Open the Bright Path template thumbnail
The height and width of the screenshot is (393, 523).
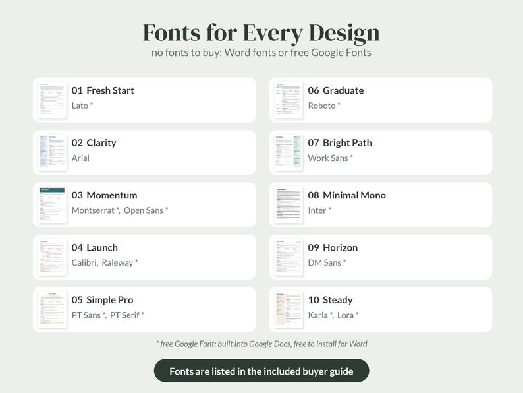[x=289, y=152]
